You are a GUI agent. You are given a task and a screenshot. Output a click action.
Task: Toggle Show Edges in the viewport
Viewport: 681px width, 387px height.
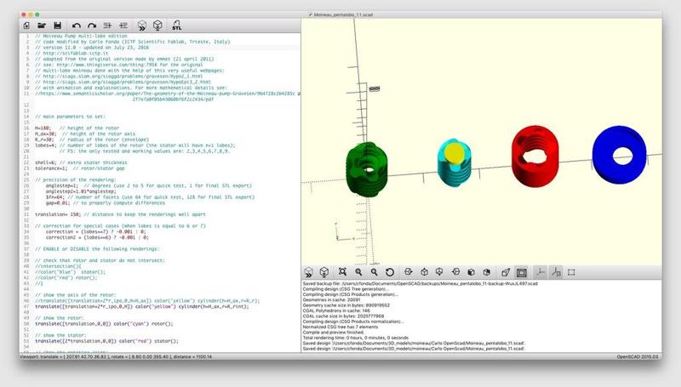[571, 272]
